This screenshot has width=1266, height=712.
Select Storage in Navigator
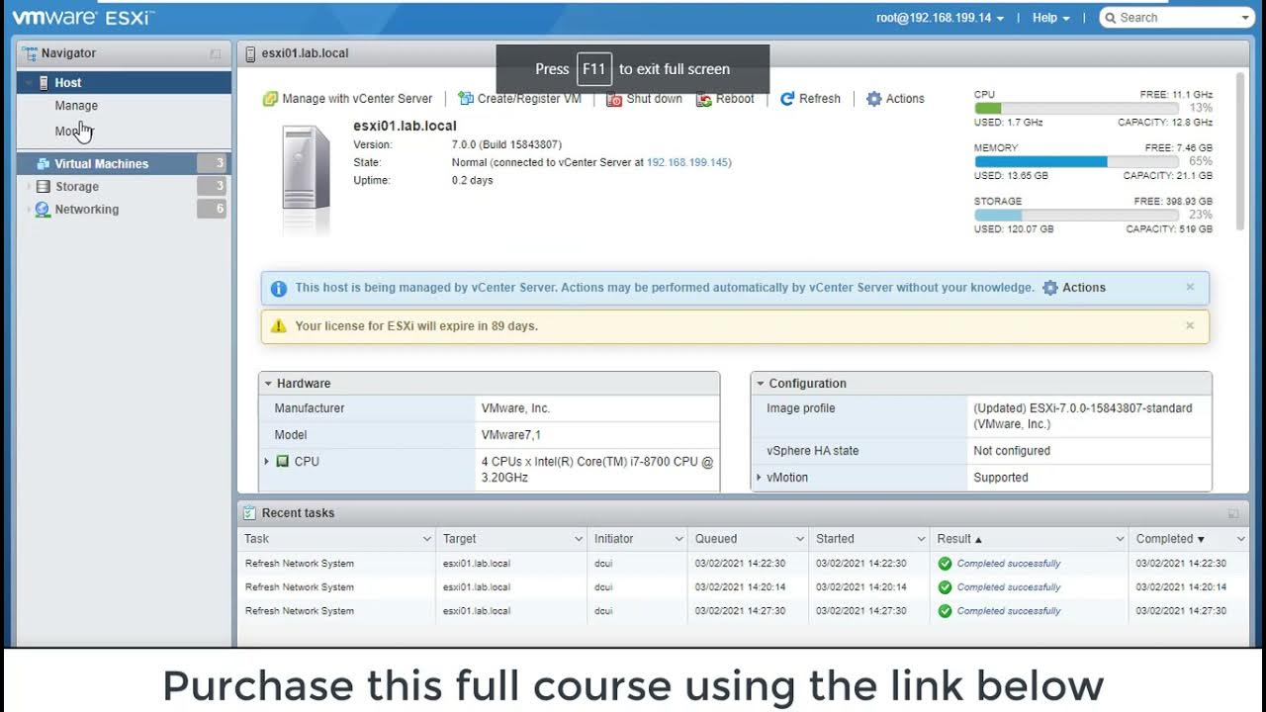point(125,187)
